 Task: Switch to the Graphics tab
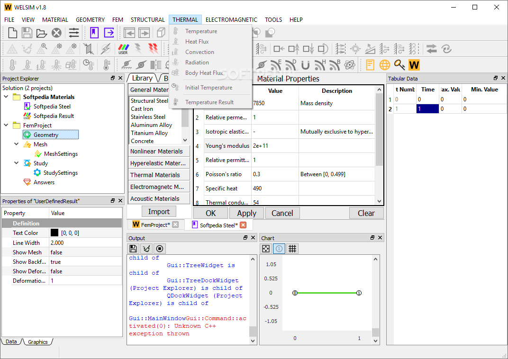37,342
